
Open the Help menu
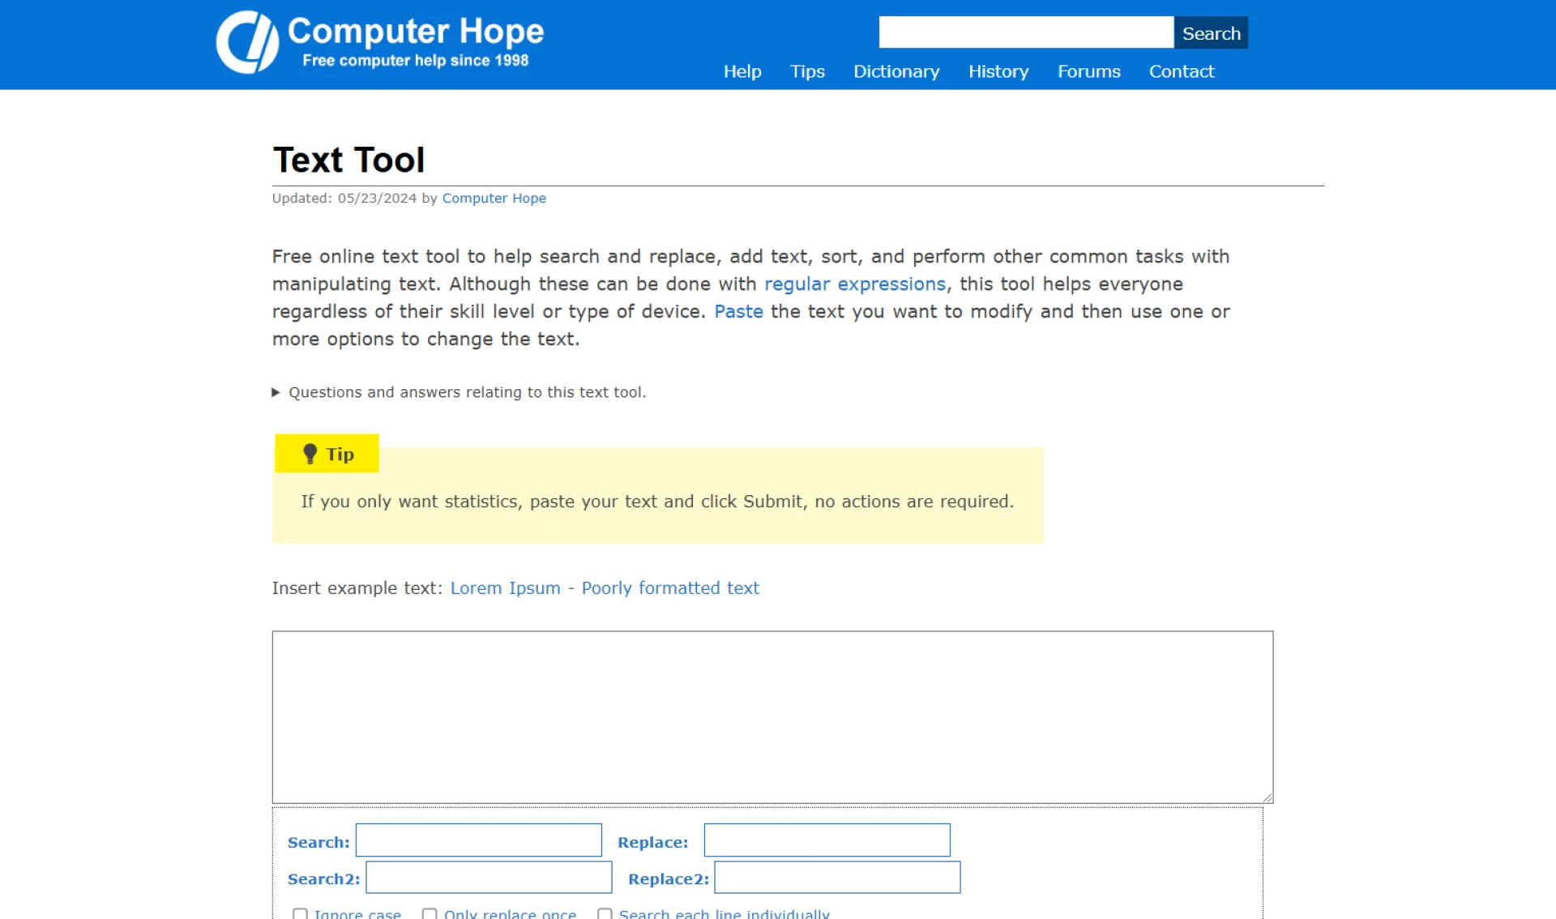tap(742, 71)
